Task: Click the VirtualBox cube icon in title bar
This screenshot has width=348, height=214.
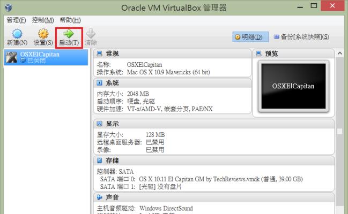Action: pos(9,7)
